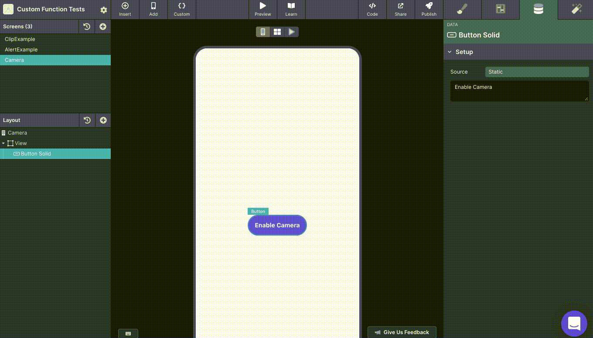
Task: Collapse the View node arrow
Action: (x=3, y=143)
